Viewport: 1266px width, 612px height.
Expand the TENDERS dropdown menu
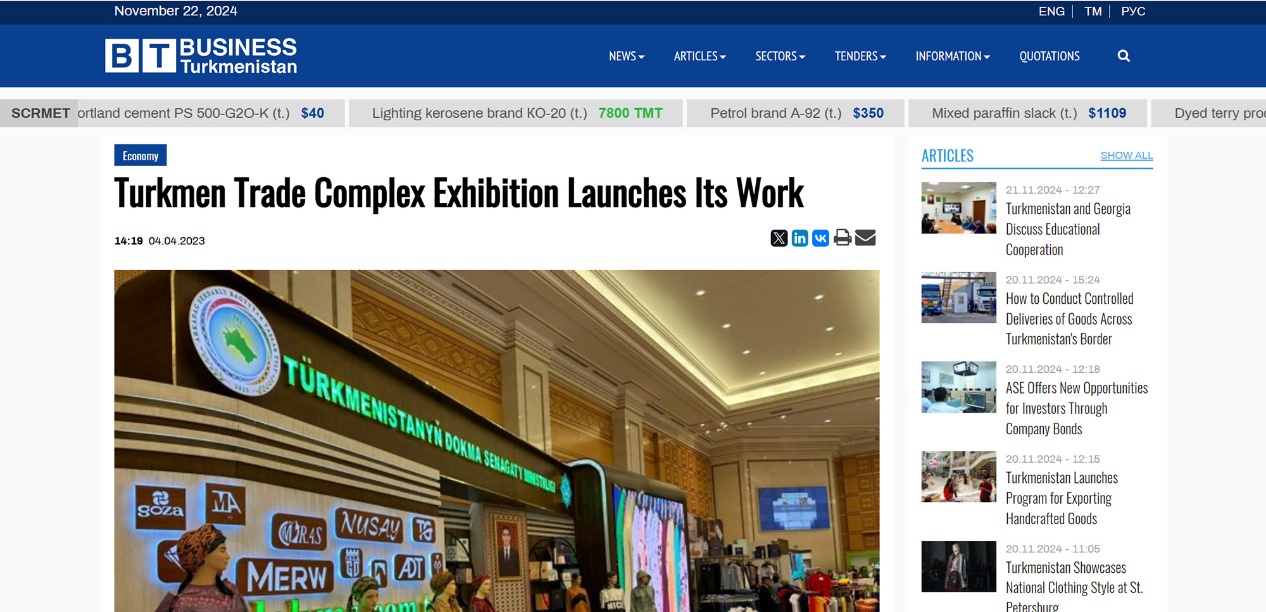860,56
